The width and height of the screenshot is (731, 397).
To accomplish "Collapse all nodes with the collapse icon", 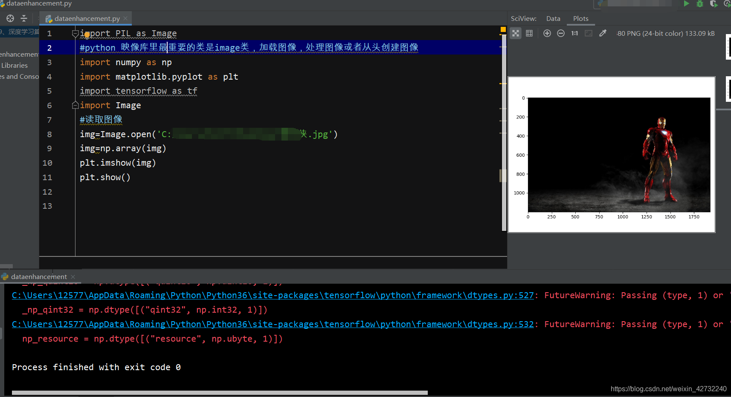I will pyautogui.click(x=24, y=18).
